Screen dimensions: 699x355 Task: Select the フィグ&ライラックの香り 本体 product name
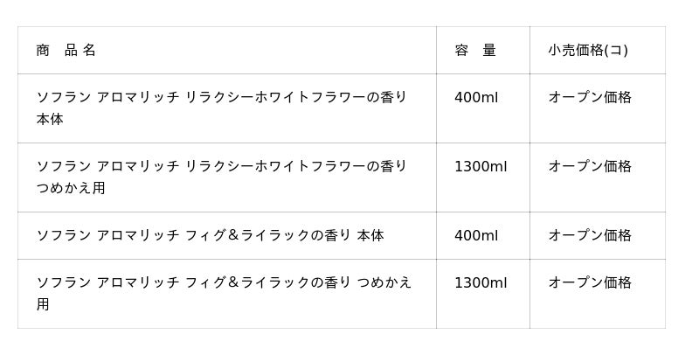(x=210, y=235)
